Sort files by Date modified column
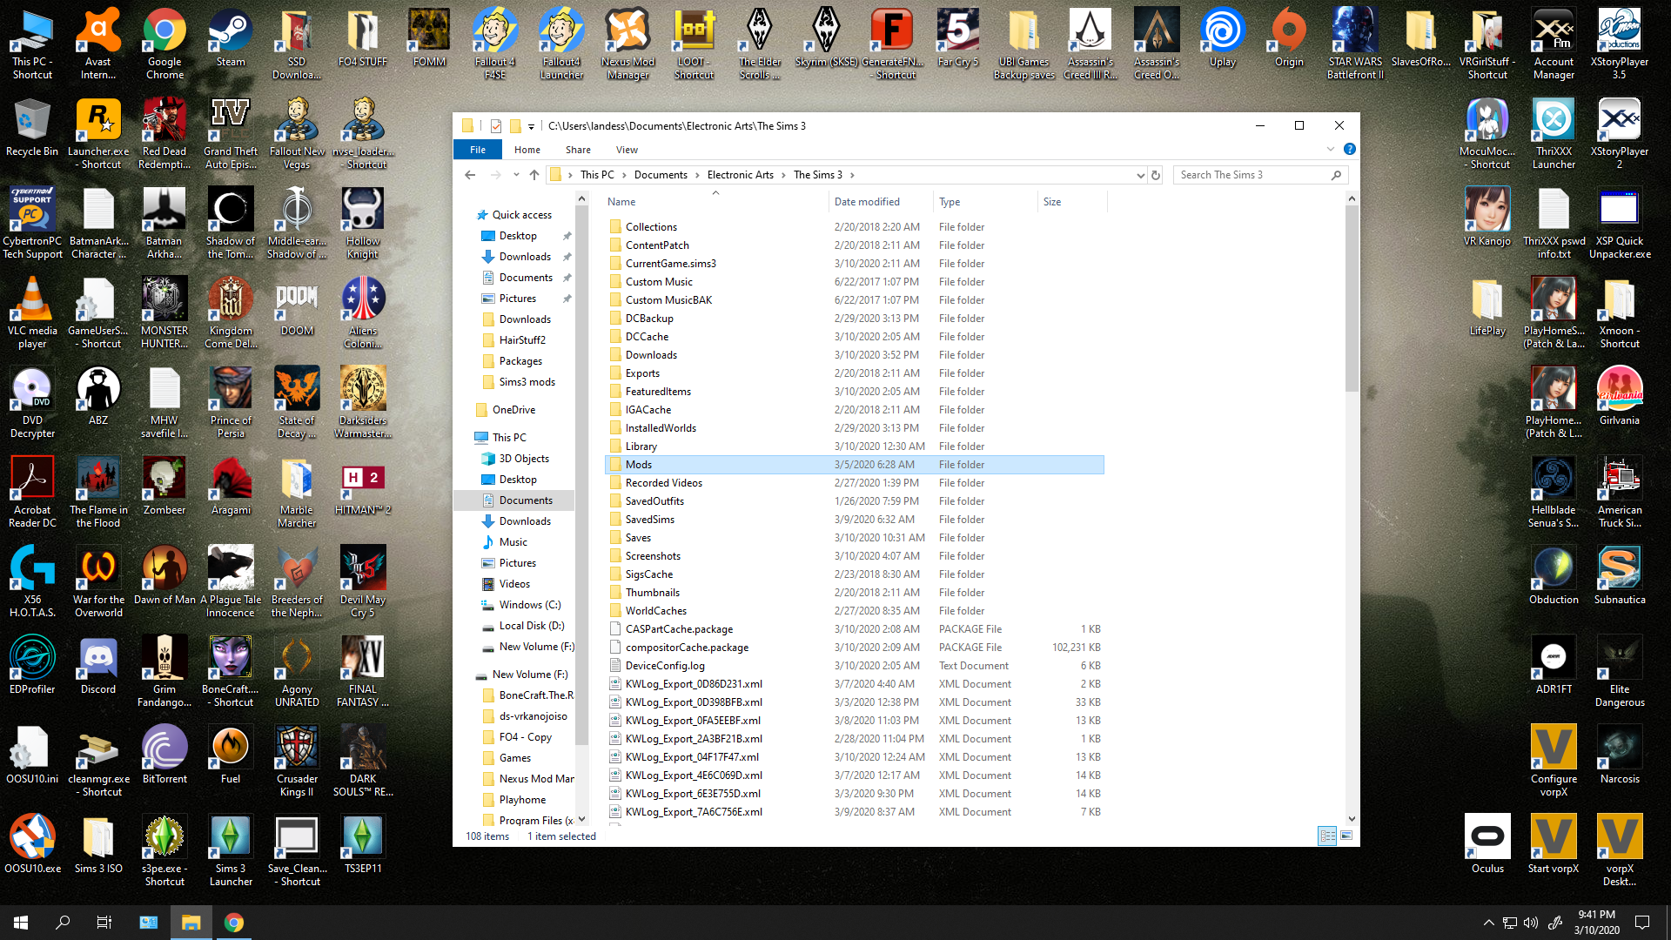 [x=881, y=202]
